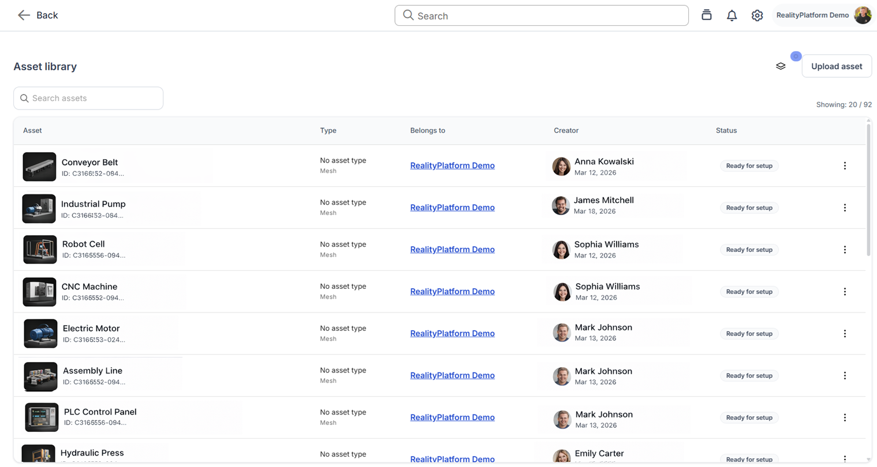The image size is (877, 467).
Task: Open RealityPlatform Demo link for Assembly Line
Action: click(x=452, y=375)
